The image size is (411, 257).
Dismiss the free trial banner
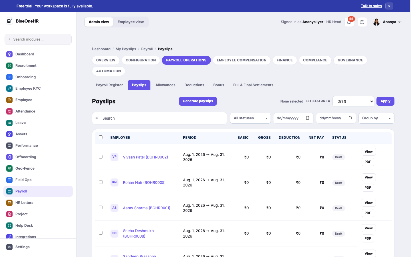click(389, 6)
